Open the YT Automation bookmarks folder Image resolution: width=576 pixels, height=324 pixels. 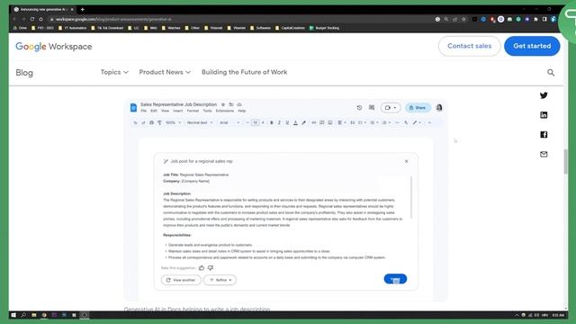click(x=72, y=28)
